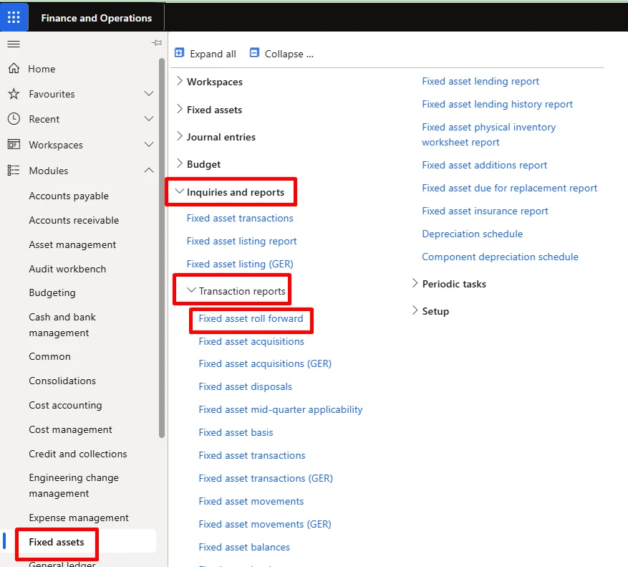Expand the Favourites chevron
Screen dimensions: 628x567
tap(149, 94)
